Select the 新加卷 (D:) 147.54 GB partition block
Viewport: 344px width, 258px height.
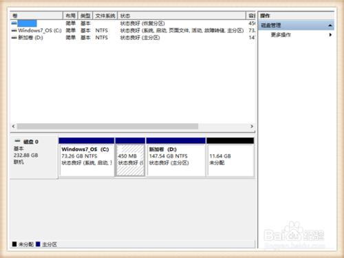click(x=176, y=158)
